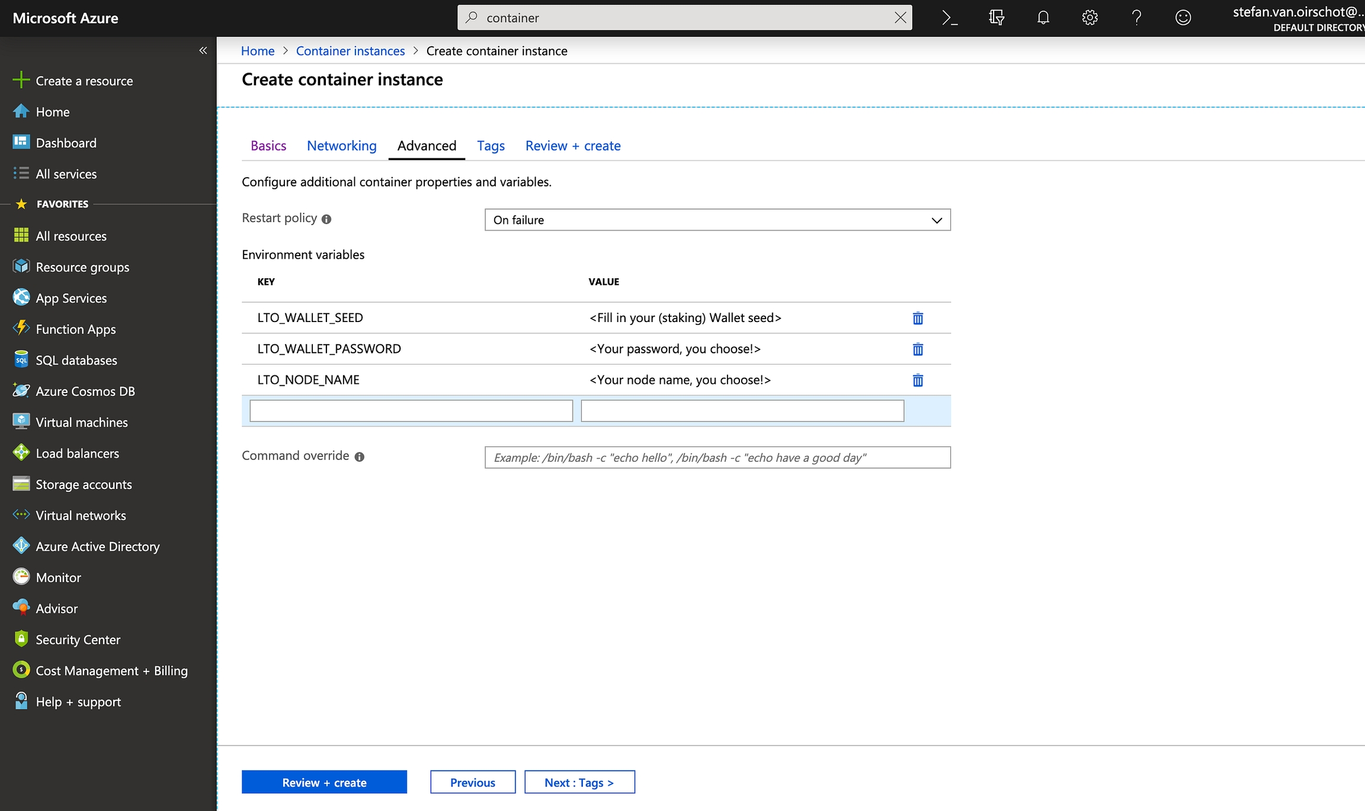1365x811 pixels.
Task: Click the Command override input
Action: point(717,458)
